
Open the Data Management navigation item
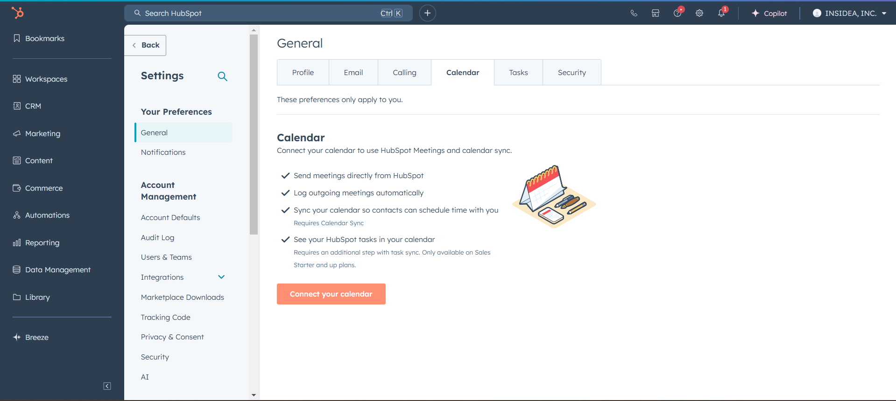pos(52,270)
